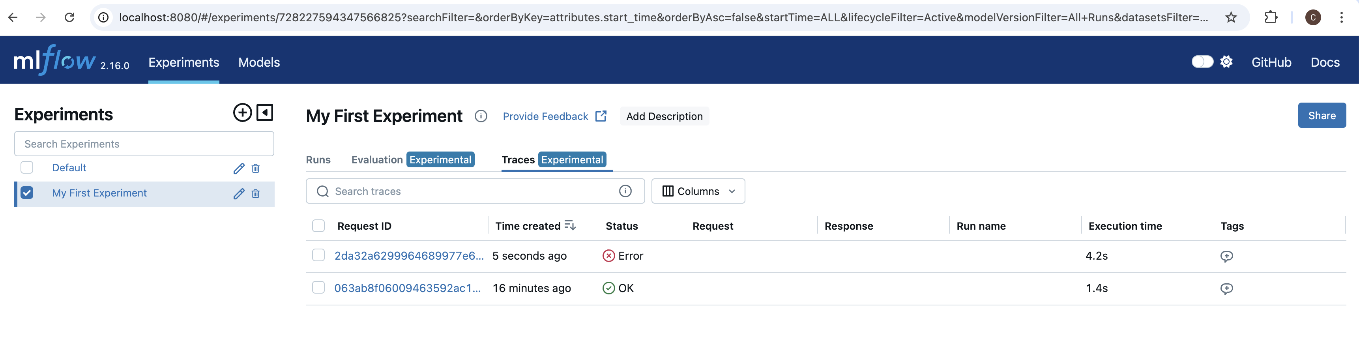
Task: Check the Default experiment checkbox
Action: [x=27, y=168]
